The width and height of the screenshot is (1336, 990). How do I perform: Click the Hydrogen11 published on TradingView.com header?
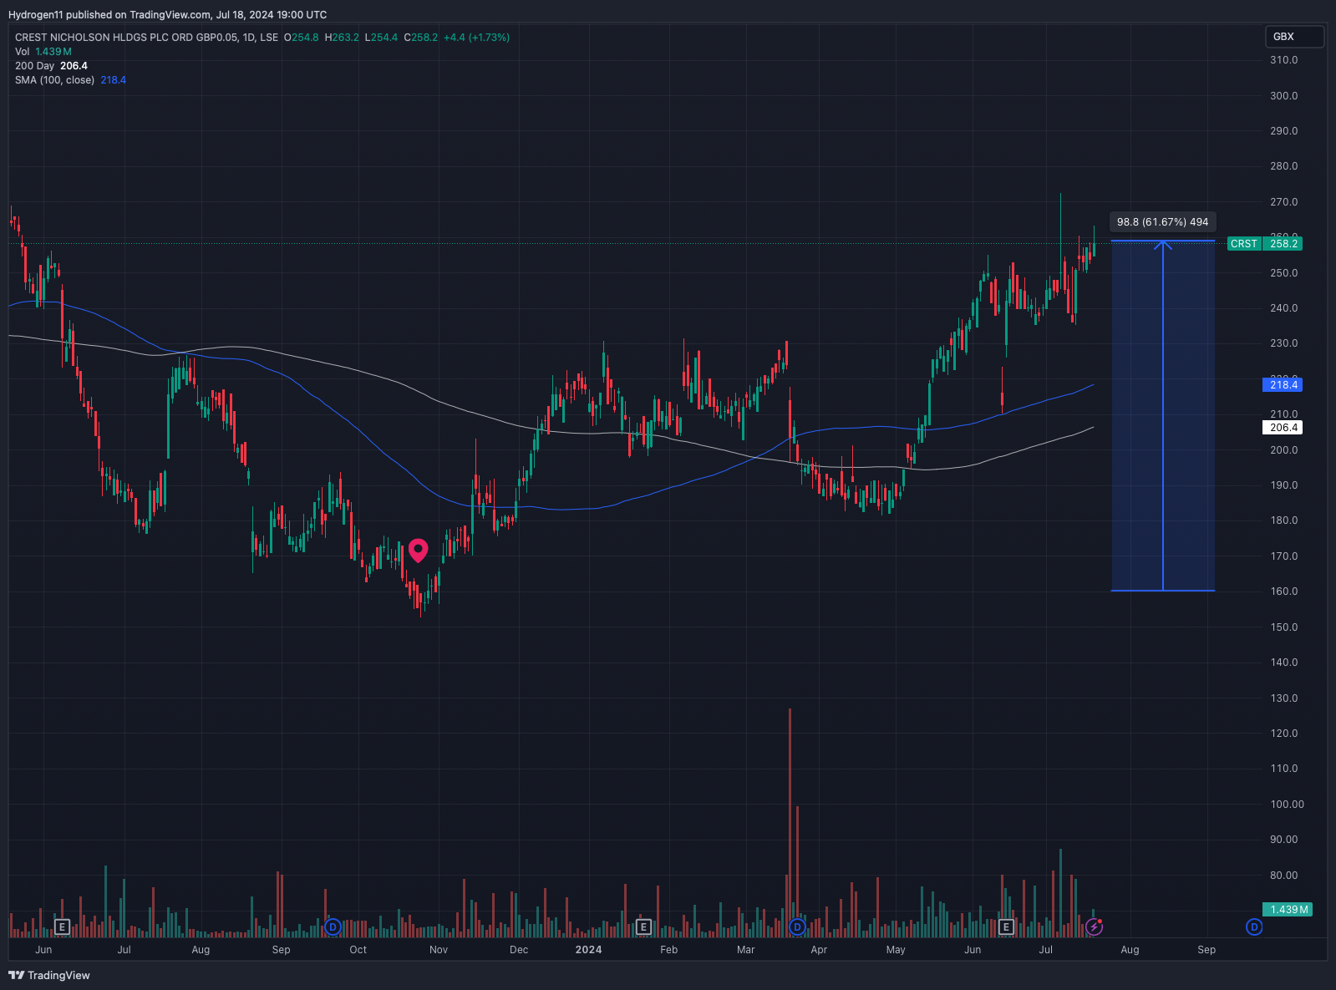point(167,14)
